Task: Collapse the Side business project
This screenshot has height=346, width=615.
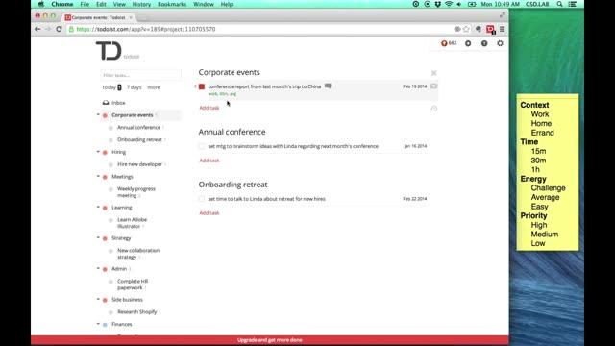Action: point(98,299)
